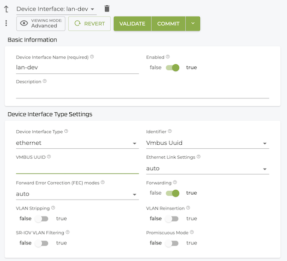This screenshot has width=287, height=261.
Task: Open help icon for VLAN Reinsertion
Action: pos(188,208)
